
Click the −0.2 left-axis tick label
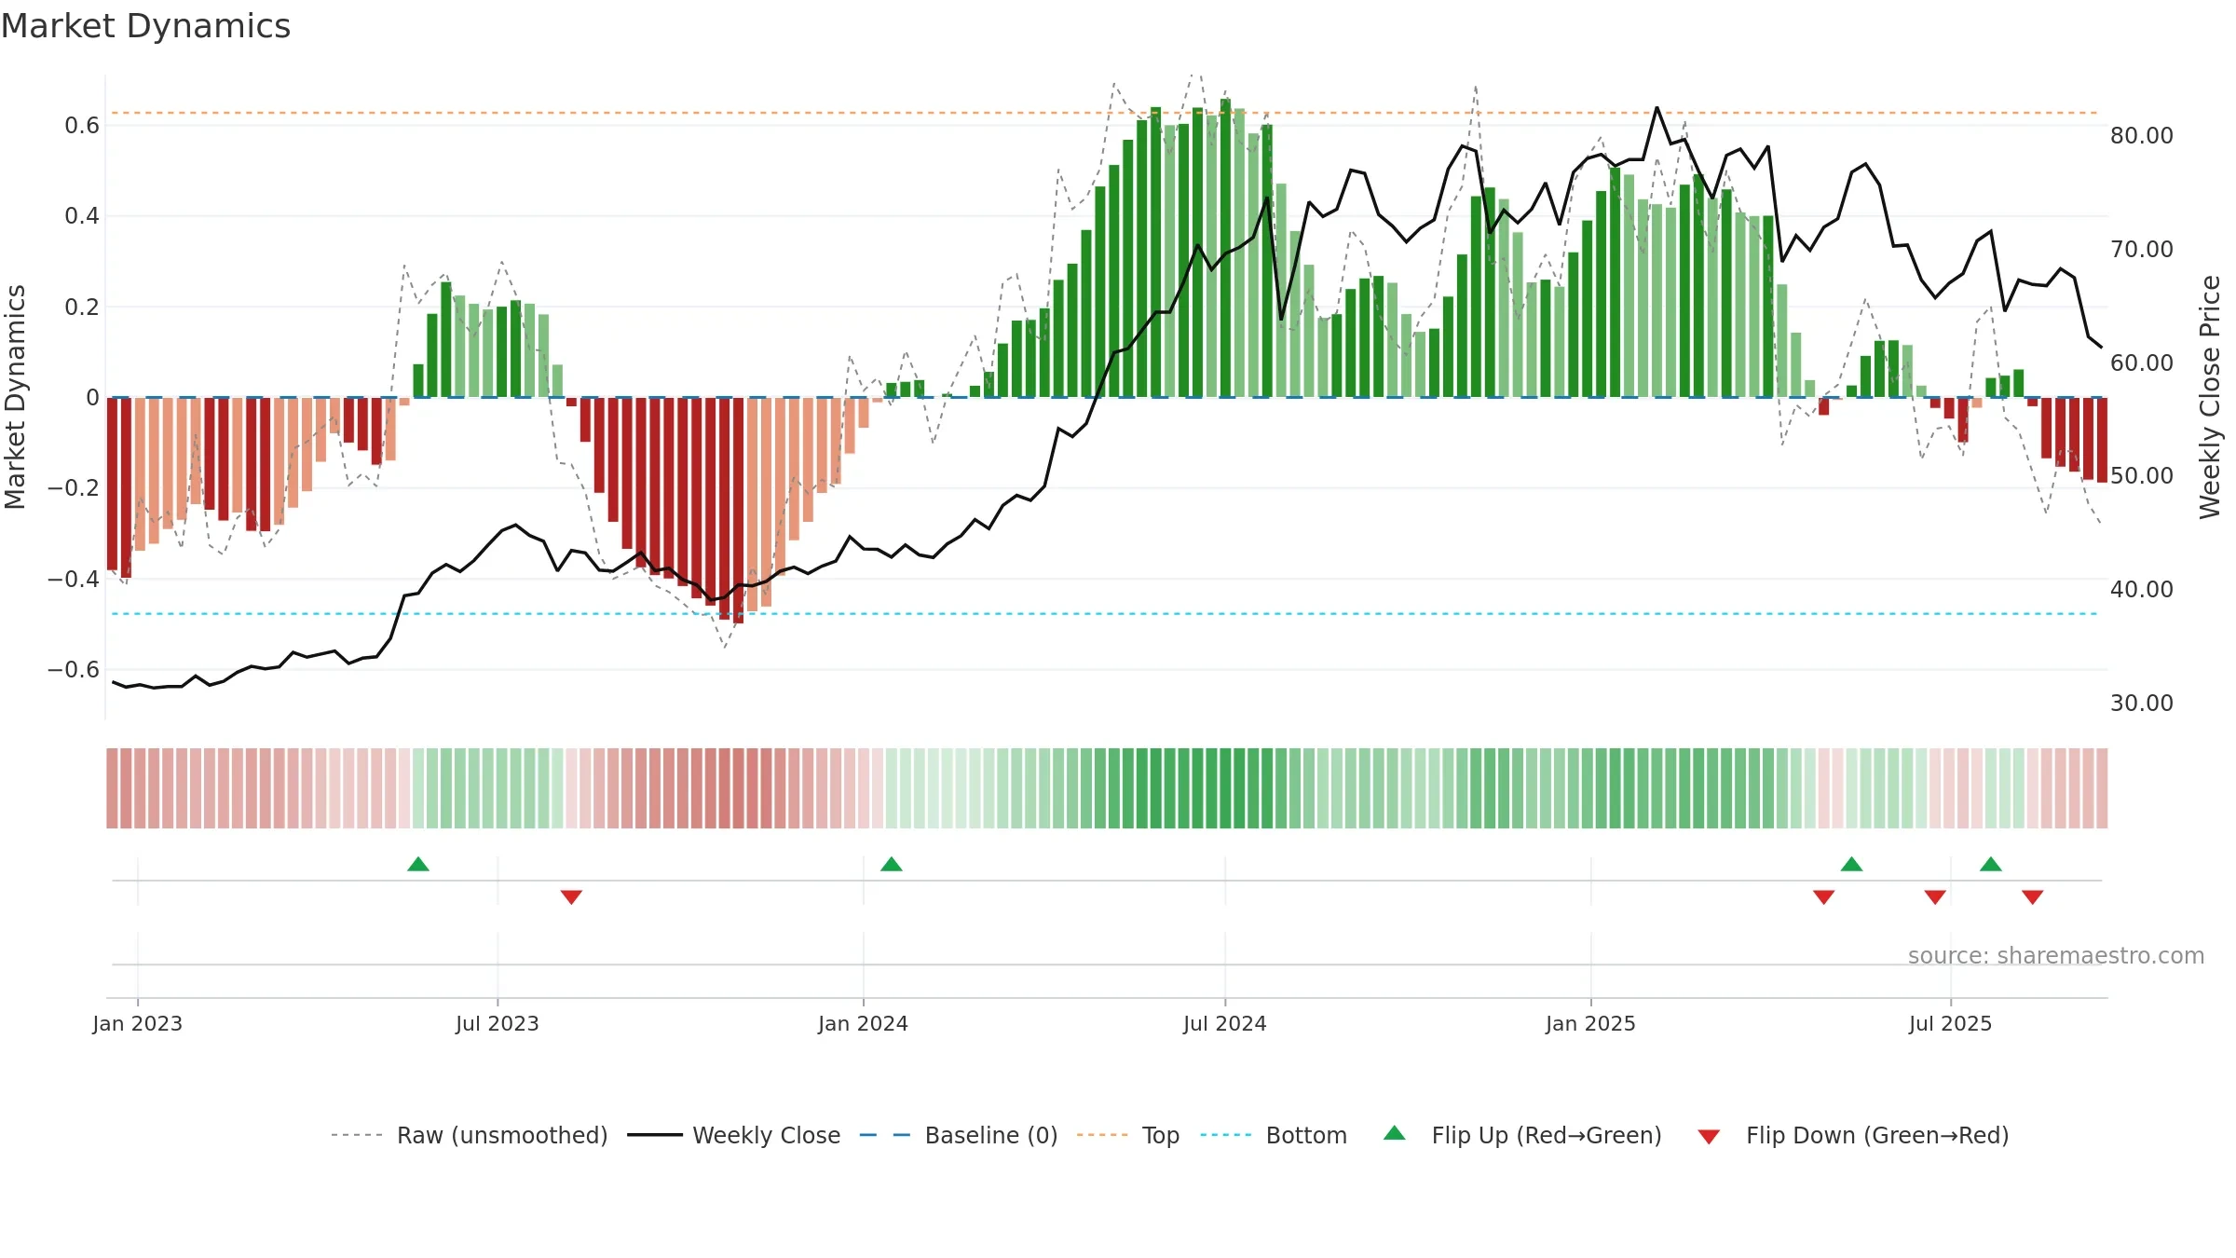74,488
